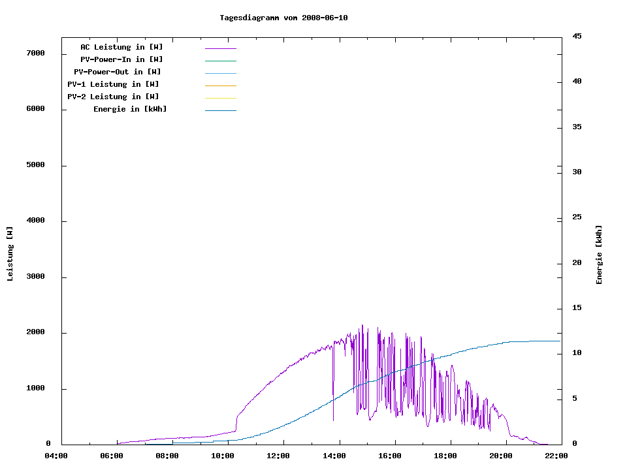This screenshot has width=627, height=470.
Task: Click the Energie in [kWh] legend line sample
Action: point(220,110)
